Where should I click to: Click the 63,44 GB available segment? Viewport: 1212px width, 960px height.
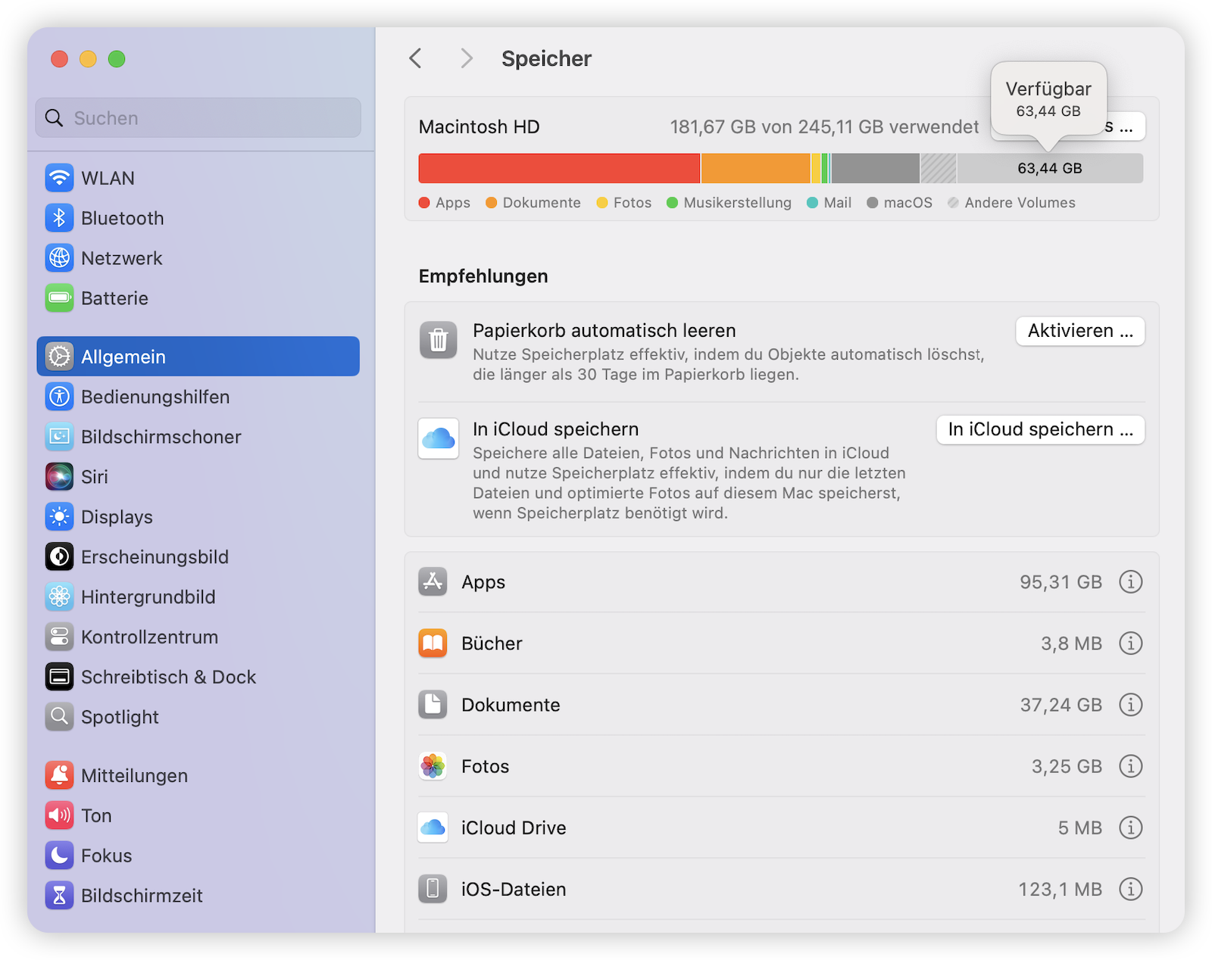pos(1050,168)
